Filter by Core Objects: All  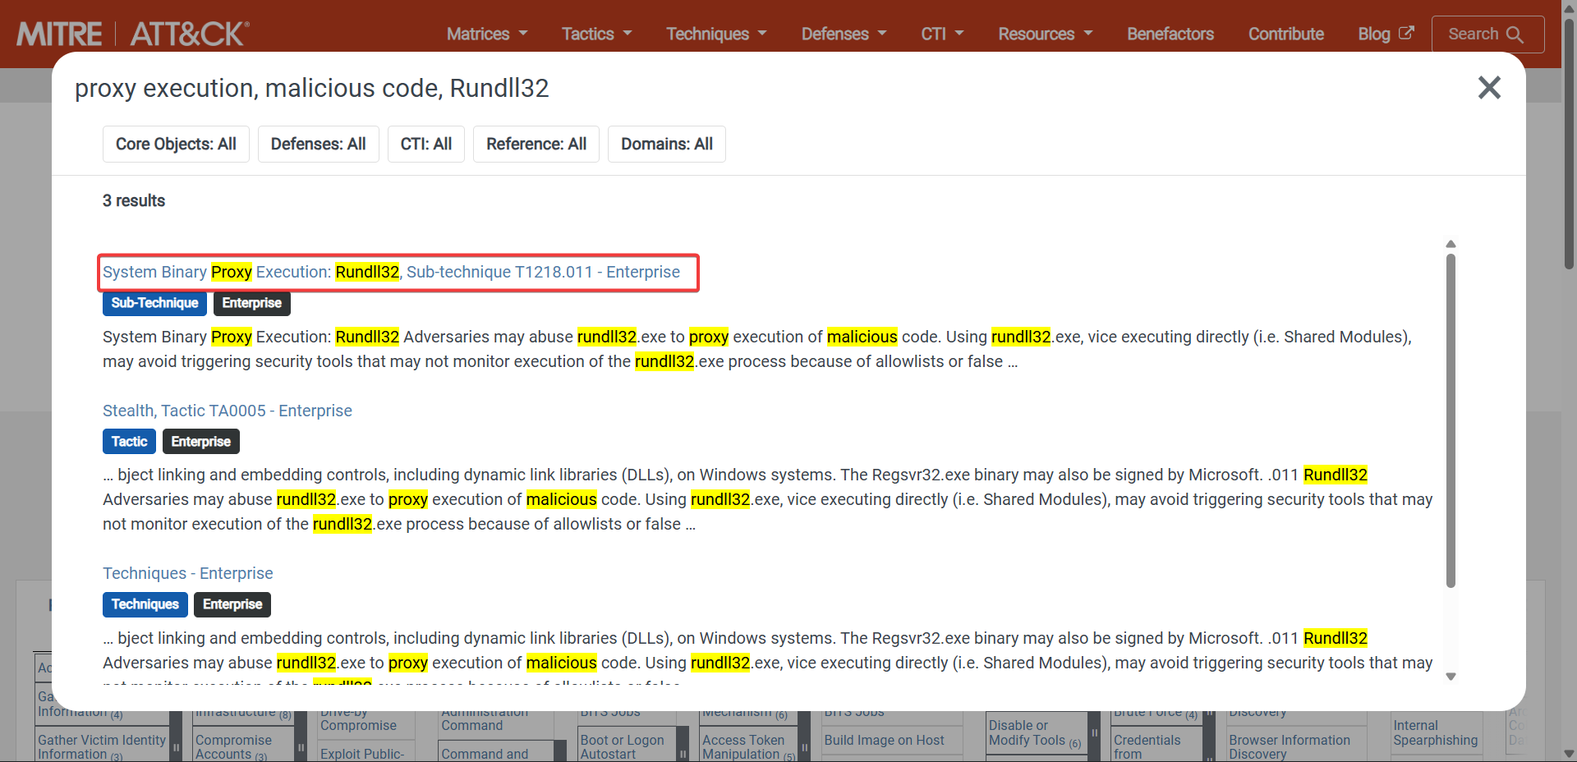point(176,145)
